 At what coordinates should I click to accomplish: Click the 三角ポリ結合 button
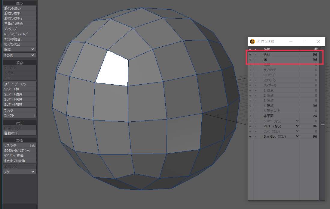(x=20, y=24)
